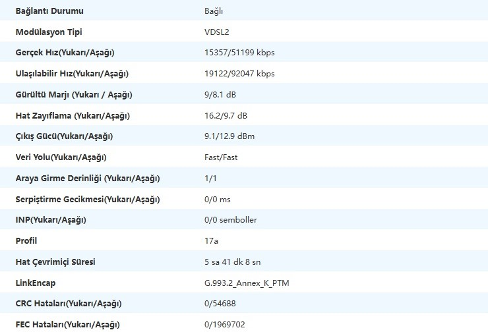Select the 'Gürültü Marjı' row label
The width and height of the screenshot is (488, 332).
pyautogui.click(x=74, y=95)
